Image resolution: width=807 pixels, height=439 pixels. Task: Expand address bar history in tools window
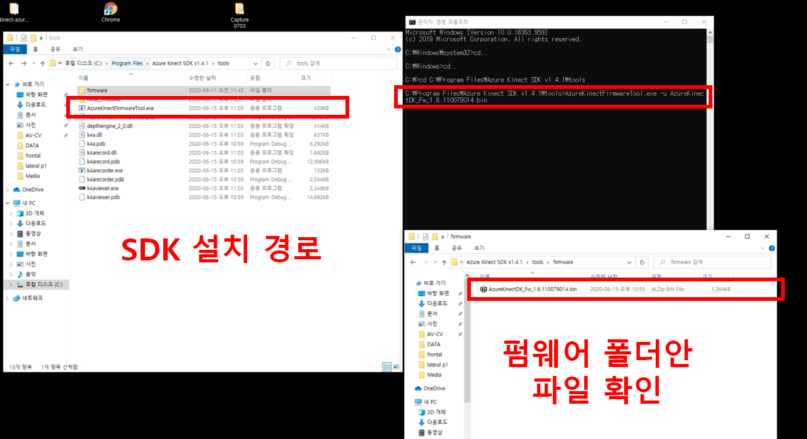click(x=255, y=63)
